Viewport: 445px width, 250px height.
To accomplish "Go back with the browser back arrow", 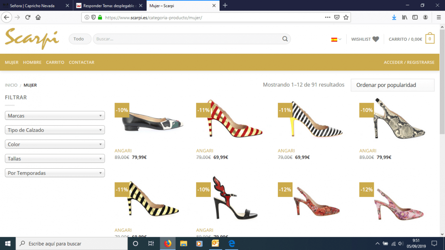I will [x=6, y=17].
